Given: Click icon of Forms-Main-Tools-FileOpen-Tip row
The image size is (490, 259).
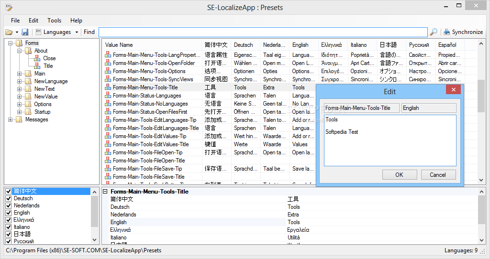Looking at the screenshot, I should 108,152.
